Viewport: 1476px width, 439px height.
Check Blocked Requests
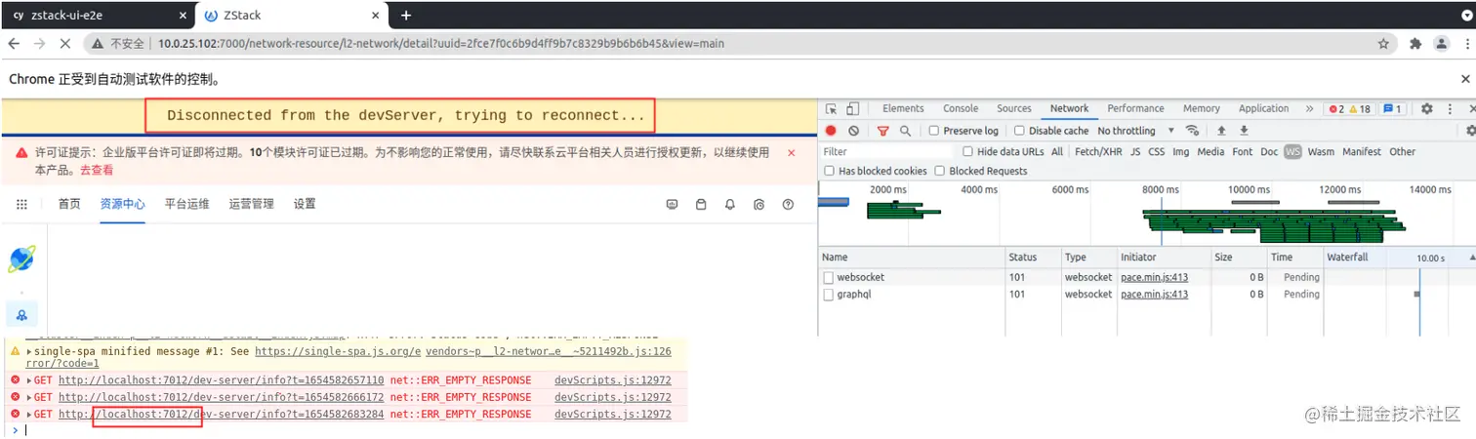[x=940, y=172]
